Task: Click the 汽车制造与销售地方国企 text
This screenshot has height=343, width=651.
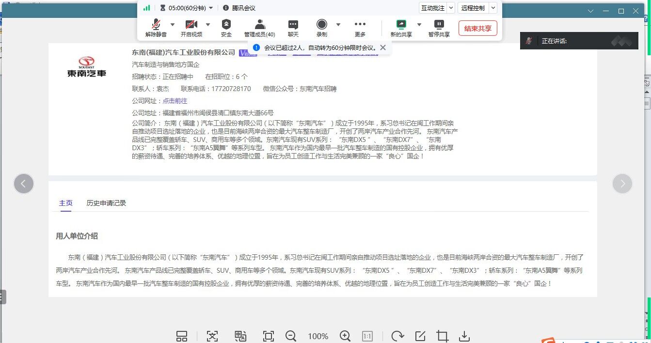Action: (165, 64)
